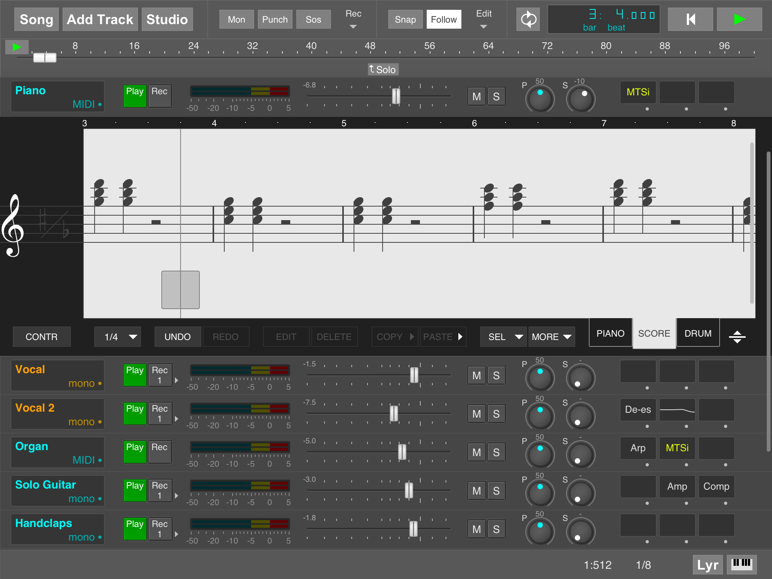Image resolution: width=772 pixels, height=579 pixels.
Task: Open the Vocal 2 EQ curve effect slot
Action: (677, 410)
